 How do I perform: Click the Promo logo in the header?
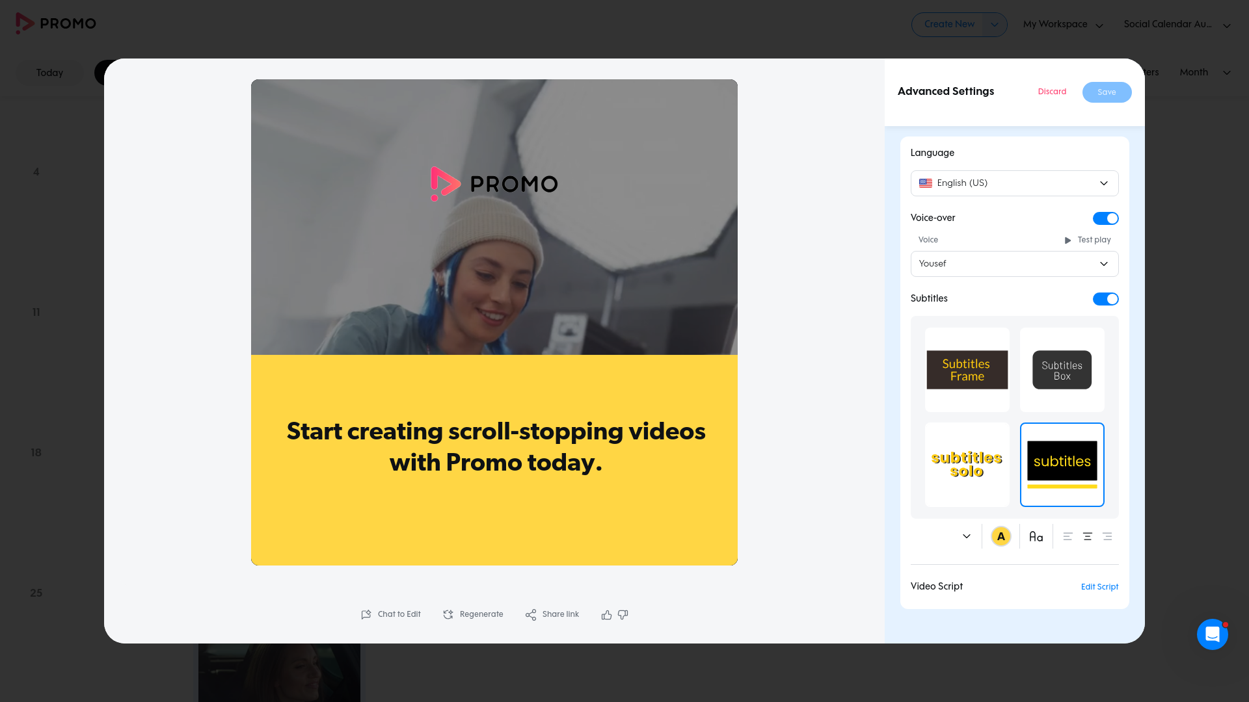pyautogui.click(x=56, y=23)
